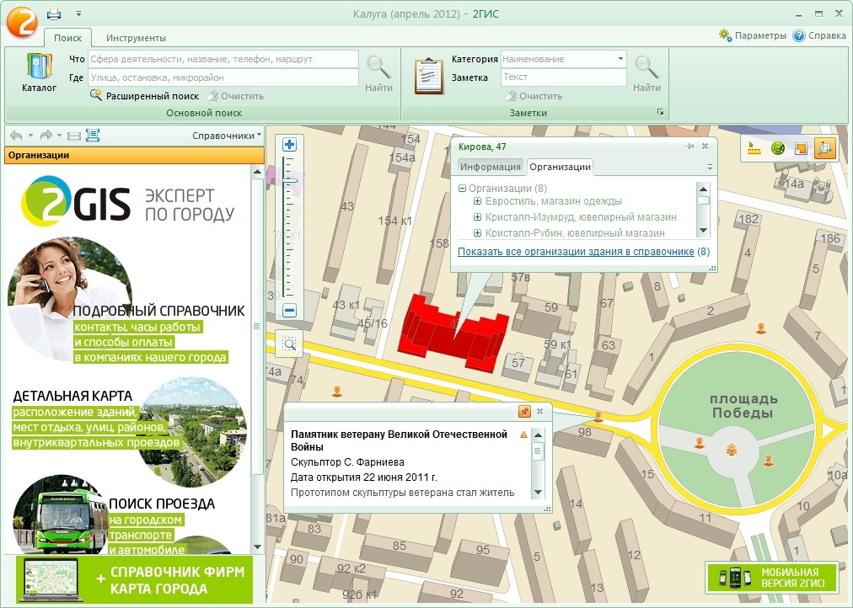853x608 pixels.
Task: Click the Что search field
Action: point(223,59)
